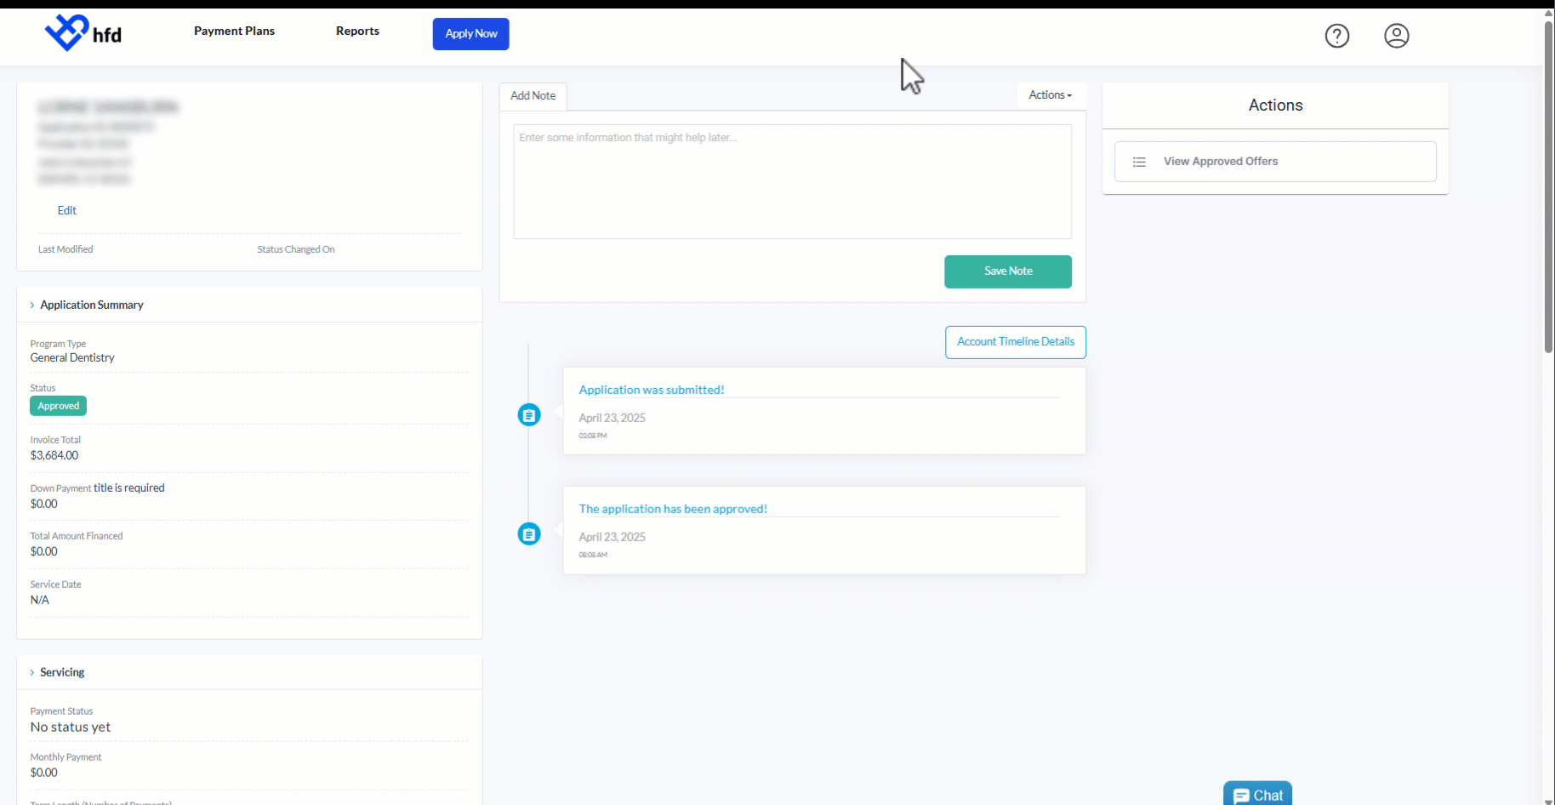1555x805 pixels.
Task: Collapse the Servicing section chevron
Action: coord(32,672)
